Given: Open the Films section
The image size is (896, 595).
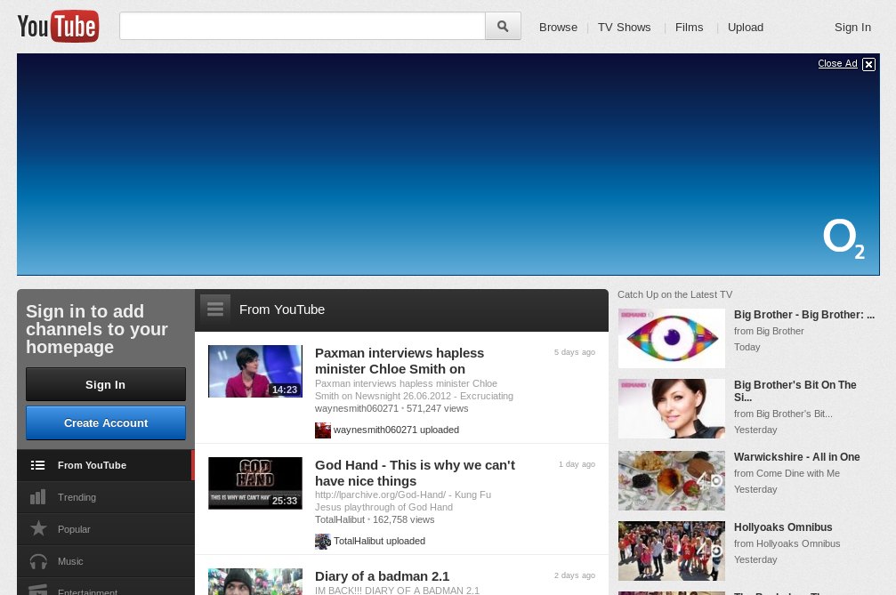Looking at the screenshot, I should pyautogui.click(x=690, y=28).
